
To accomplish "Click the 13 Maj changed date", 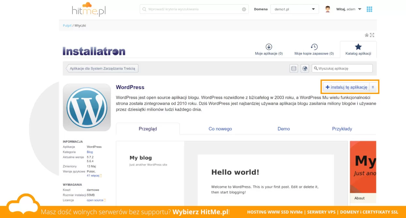I will pos(91,166).
